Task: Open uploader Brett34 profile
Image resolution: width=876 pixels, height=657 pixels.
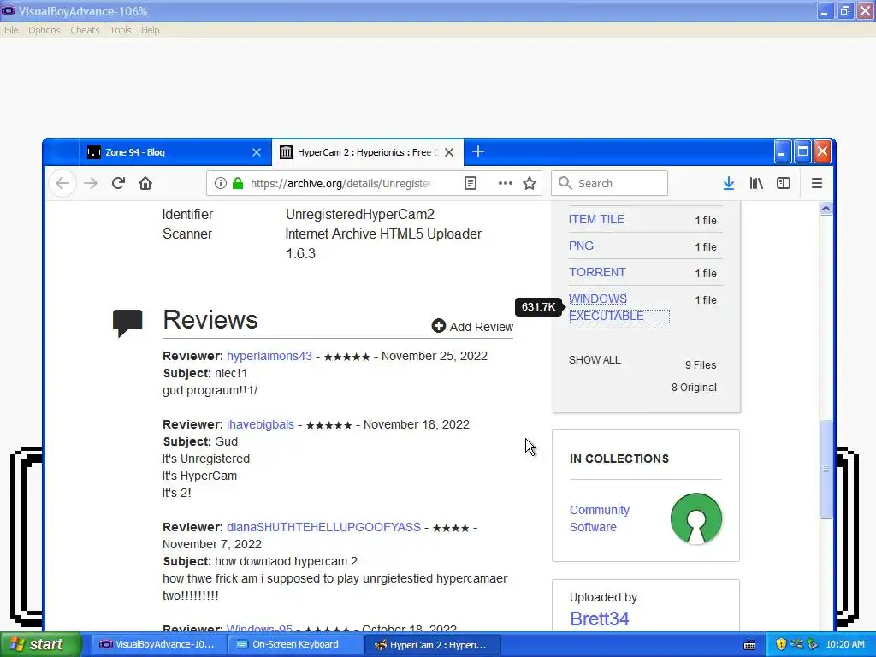Action: pyautogui.click(x=600, y=619)
